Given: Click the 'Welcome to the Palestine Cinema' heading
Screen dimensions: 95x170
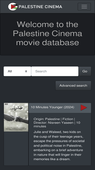Looking at the screenshot, I should [48, 33].
